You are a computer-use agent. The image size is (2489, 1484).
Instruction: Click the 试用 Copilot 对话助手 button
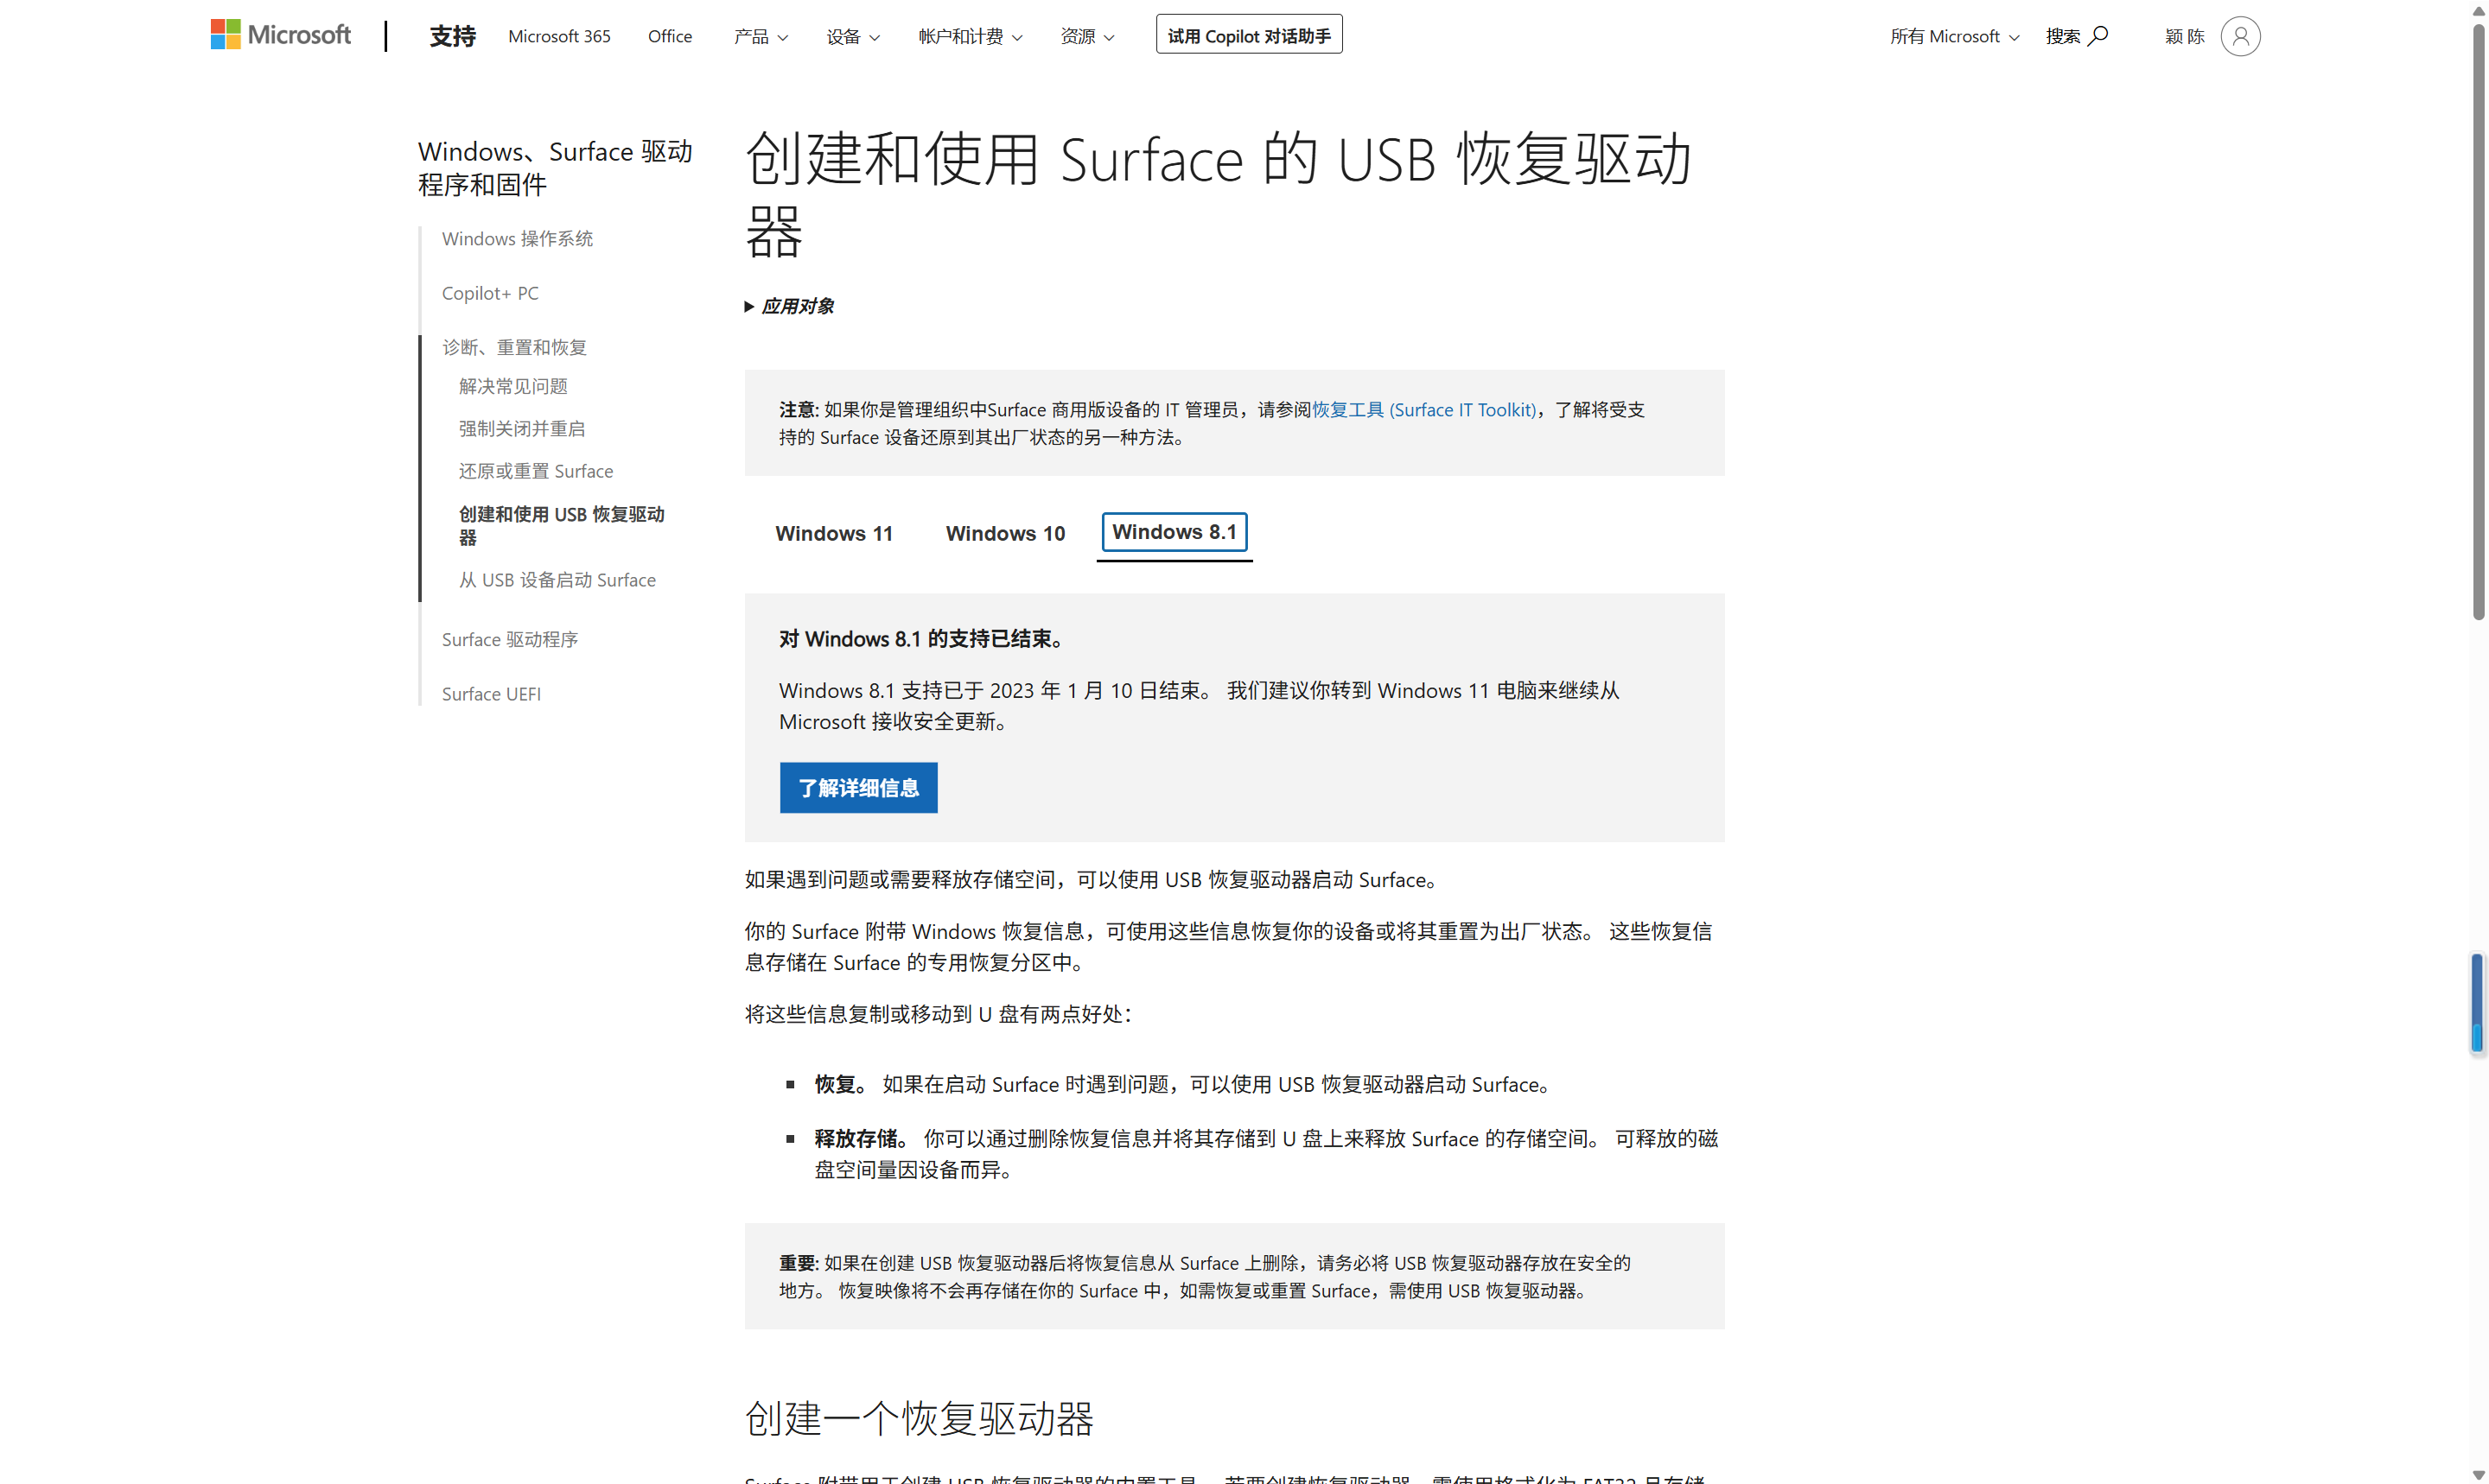(x=1249, y=35)
